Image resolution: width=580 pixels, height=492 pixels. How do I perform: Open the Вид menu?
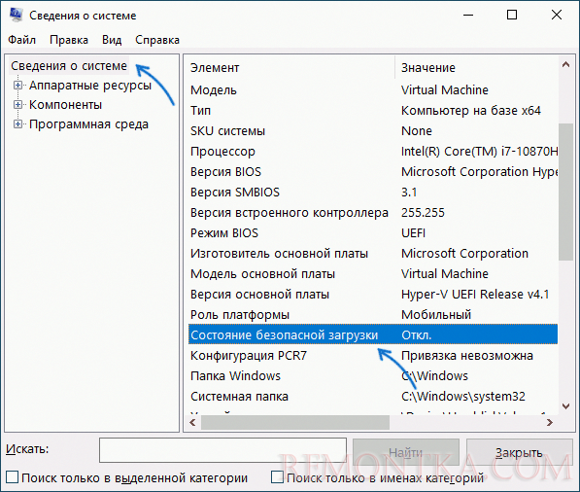coord(112,40)
